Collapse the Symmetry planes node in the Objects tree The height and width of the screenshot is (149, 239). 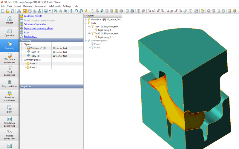tap(85, 41)
